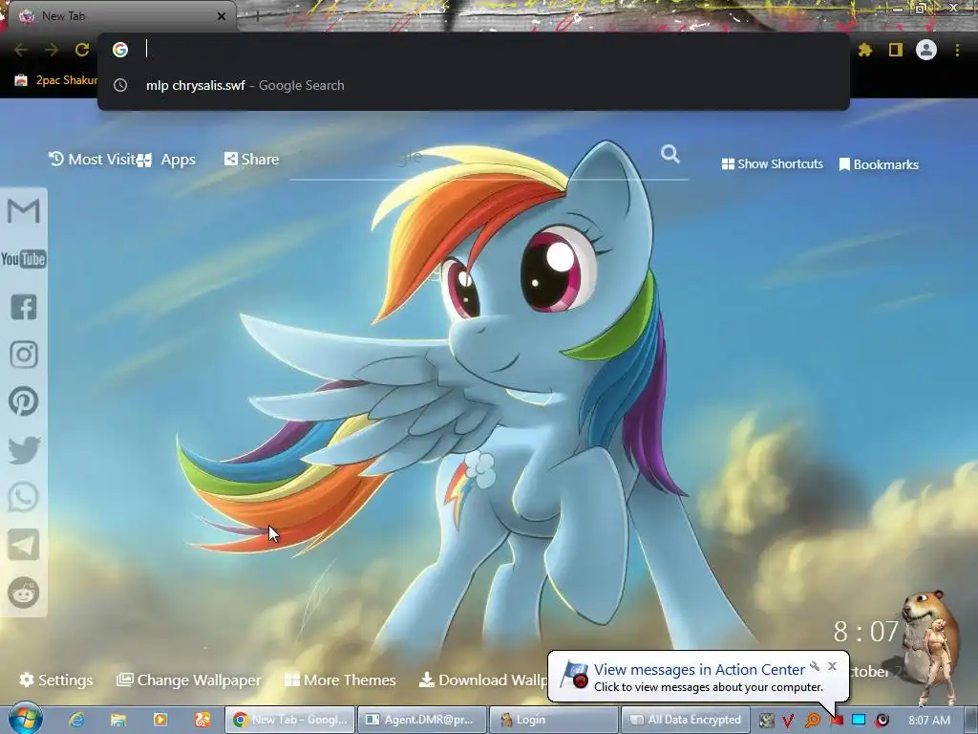Click the Action Center flag tray icon

pos(837,721)
